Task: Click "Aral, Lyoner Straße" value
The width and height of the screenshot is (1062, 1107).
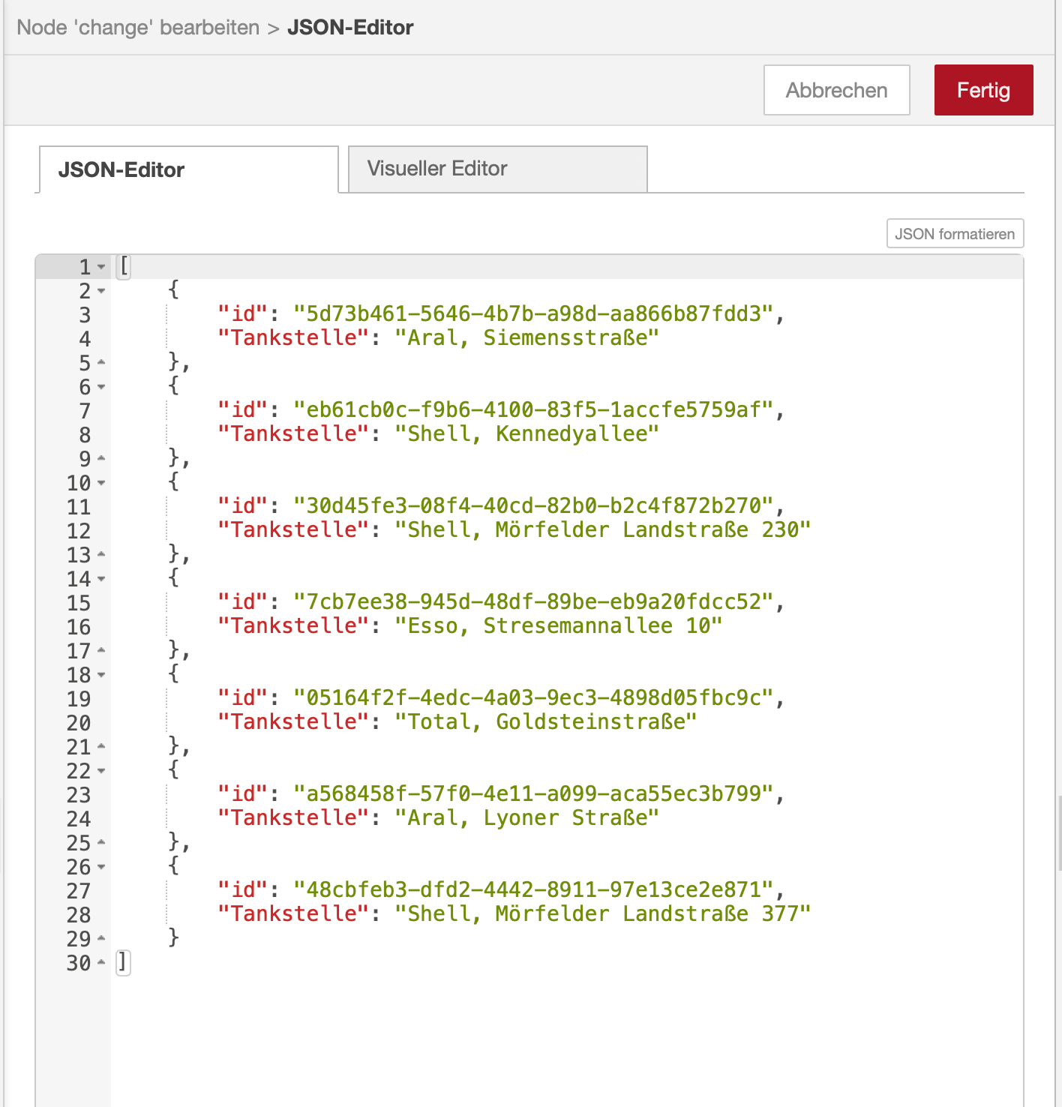Action: click(526, 817)
